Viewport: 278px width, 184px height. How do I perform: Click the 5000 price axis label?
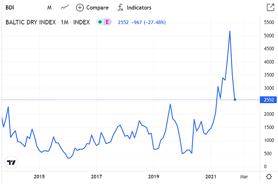(269, 35)
